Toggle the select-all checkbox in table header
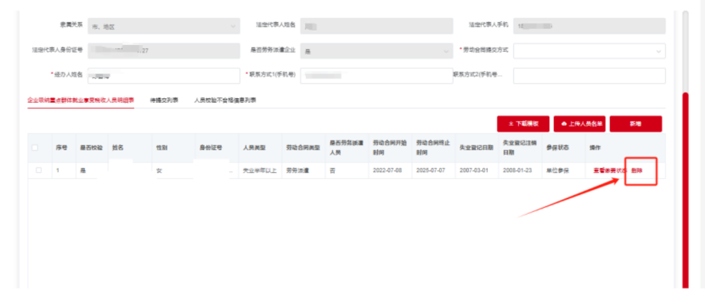Screen dimensions: 705x296 35,148
